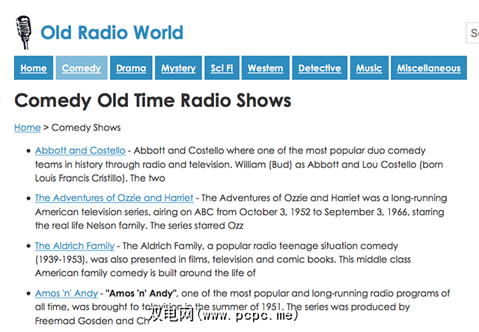The width and height of the screenshot is (479, 332).
Task: Go to the Home nav tab
Action: click(34, 68)
